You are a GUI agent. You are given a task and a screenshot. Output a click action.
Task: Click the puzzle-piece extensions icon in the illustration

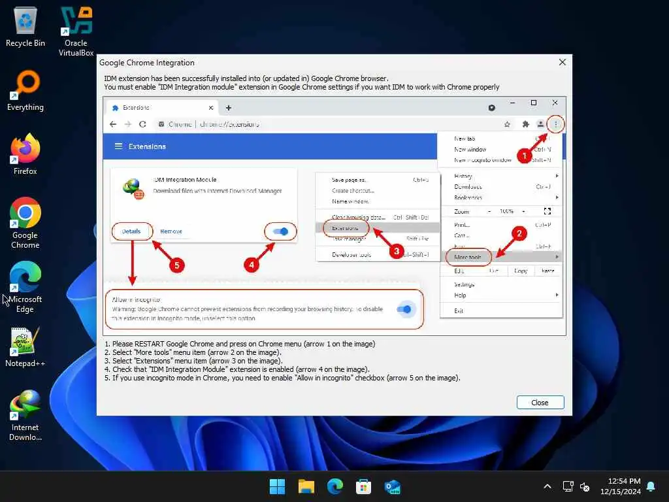pos(526,124)
